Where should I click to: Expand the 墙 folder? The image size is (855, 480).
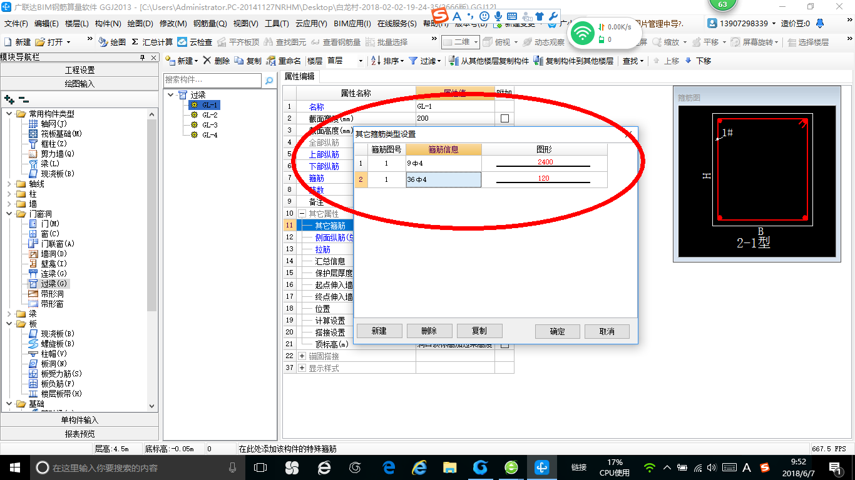[x=9, y=204]
